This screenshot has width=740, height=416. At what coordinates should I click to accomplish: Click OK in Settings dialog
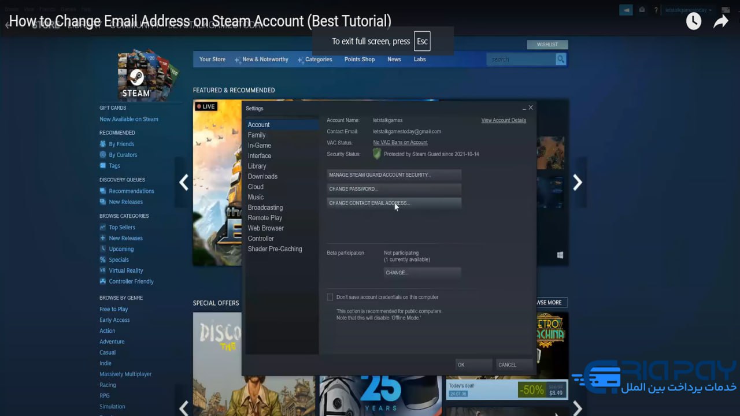[473, 365]
